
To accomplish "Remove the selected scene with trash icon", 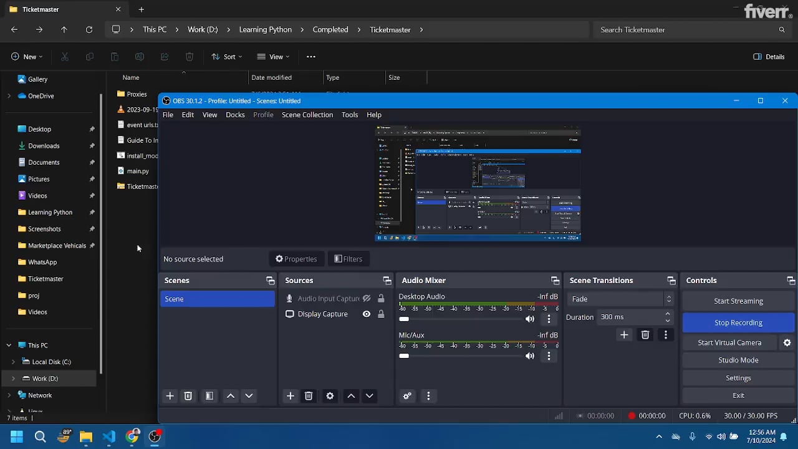I will 188,396.
